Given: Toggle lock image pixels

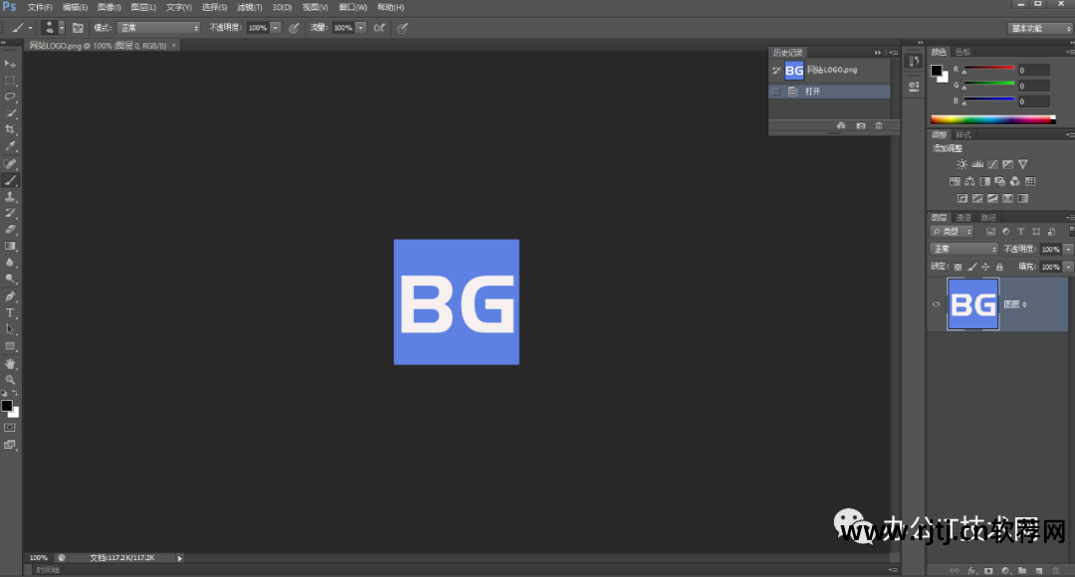Looking at the screenshot, I should 972,268.
